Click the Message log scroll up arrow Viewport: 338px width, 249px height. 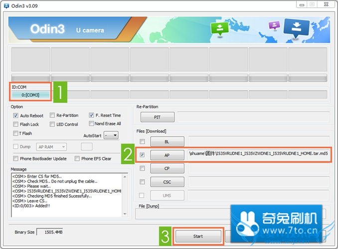tap(125, 177)
